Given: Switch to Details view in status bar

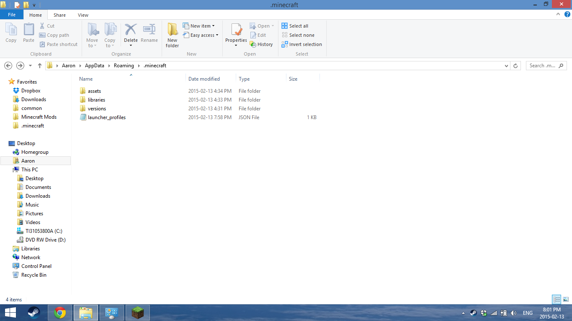Looking at the screenshot, I should tap(557, 299).
